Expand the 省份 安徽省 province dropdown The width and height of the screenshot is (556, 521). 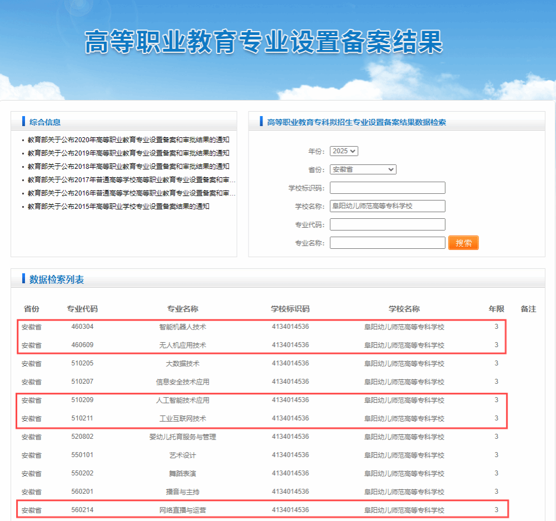(363, 169)
